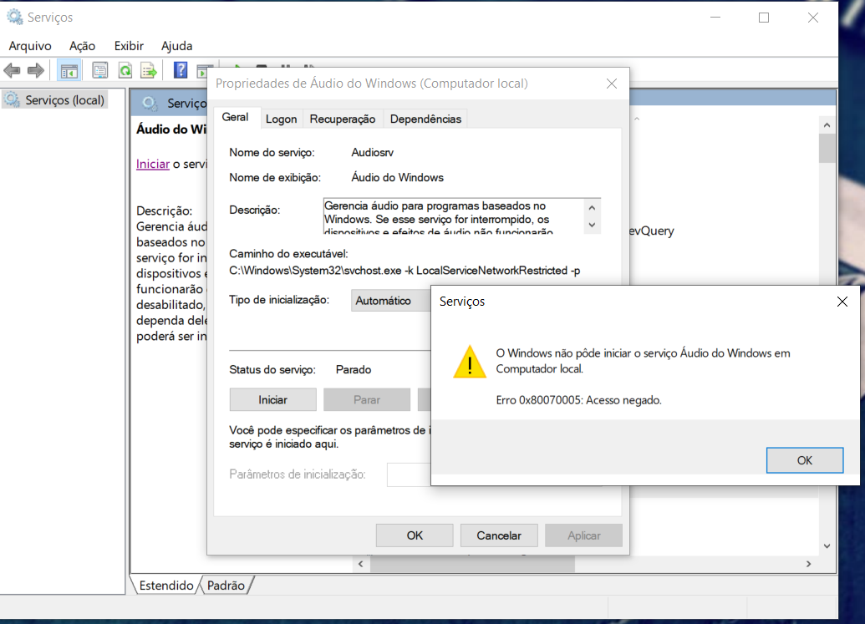Select the Estendido view tab
The width and height of the screenshot is (865, 624).
click(166, 586)
